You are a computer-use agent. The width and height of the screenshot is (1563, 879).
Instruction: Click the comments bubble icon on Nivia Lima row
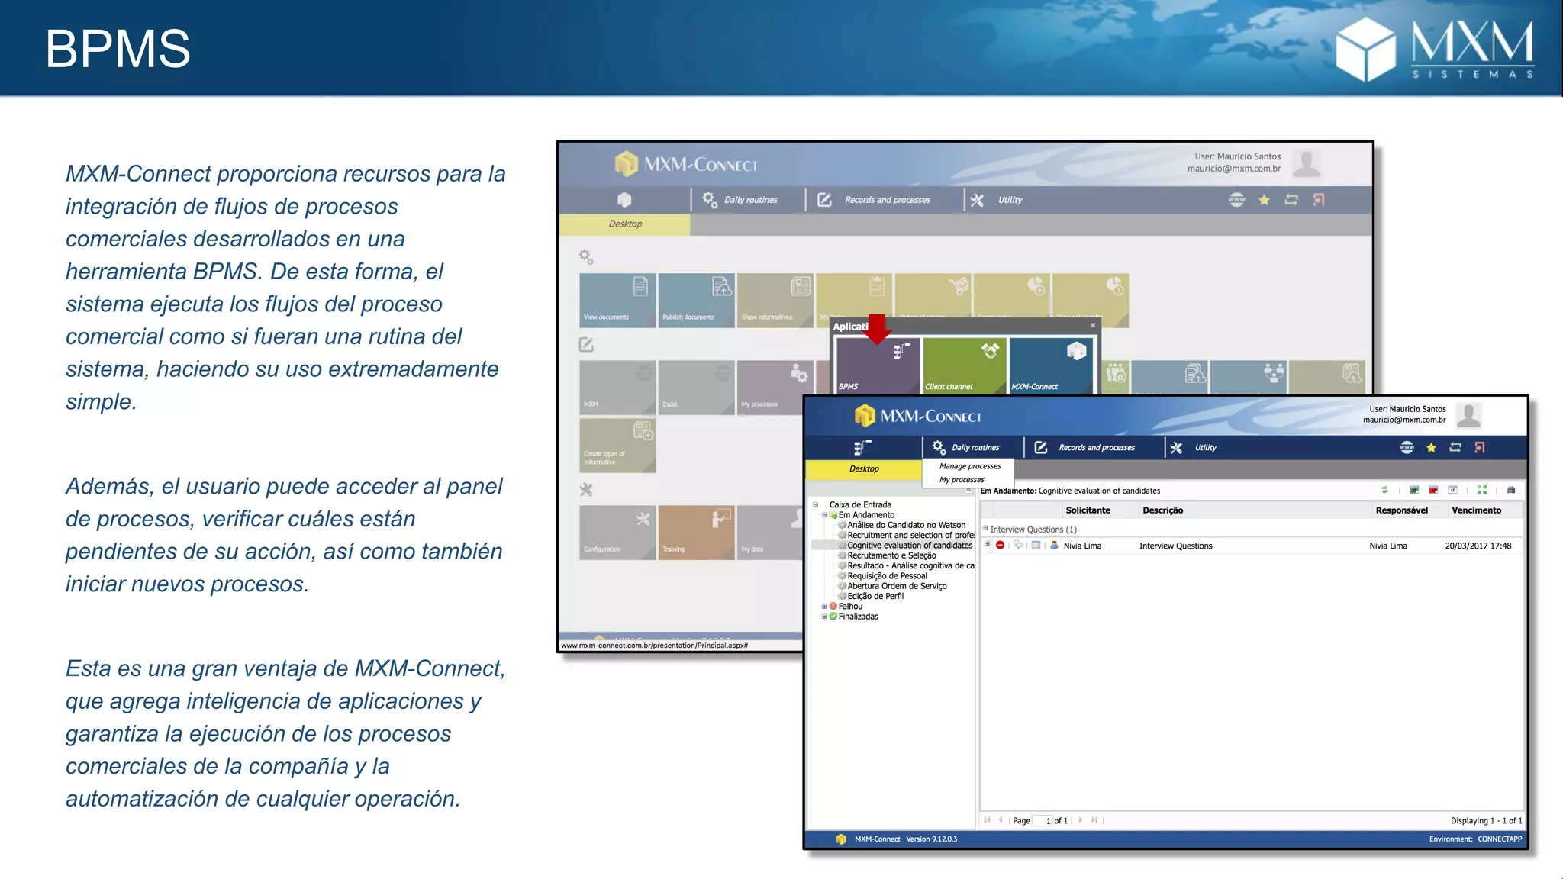tap(1018, 546)
